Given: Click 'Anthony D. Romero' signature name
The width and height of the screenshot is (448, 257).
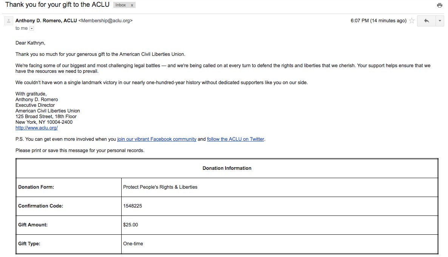Looking at the screenshot, I should [x=37, y=99].
